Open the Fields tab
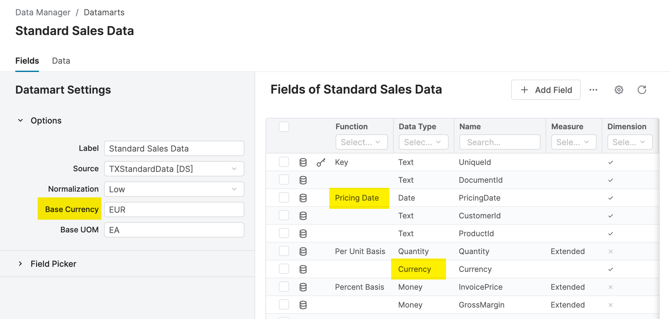The height and width of the screenshot is (319, 670). 27,61
